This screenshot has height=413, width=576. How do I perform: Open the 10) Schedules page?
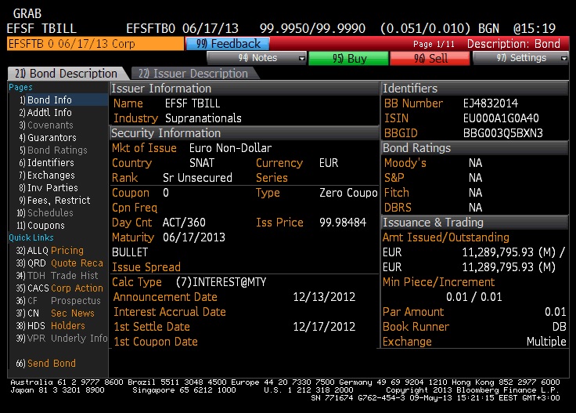(x=45, y=212)
